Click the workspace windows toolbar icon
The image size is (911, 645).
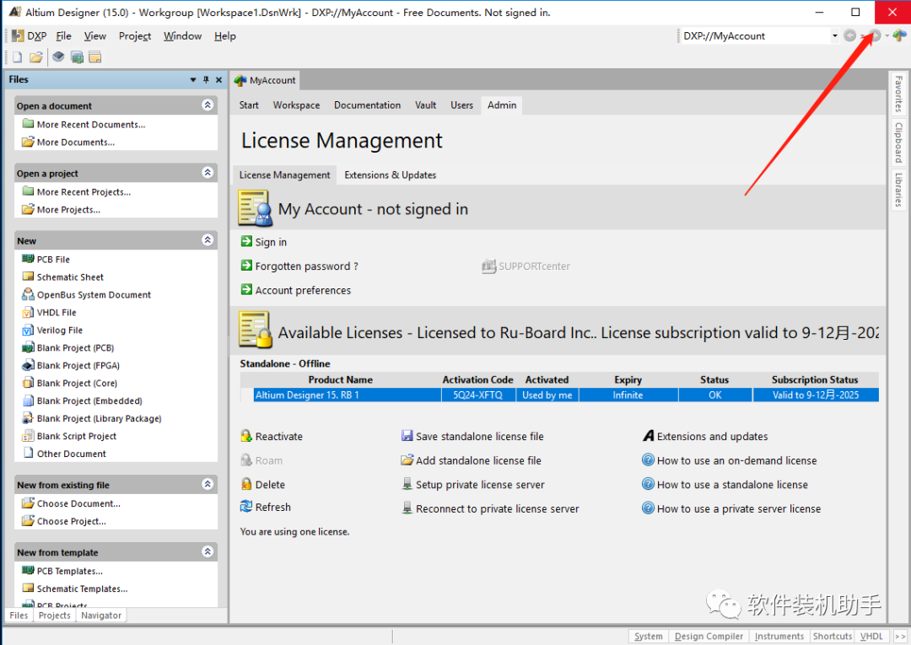tap(95, 56)
